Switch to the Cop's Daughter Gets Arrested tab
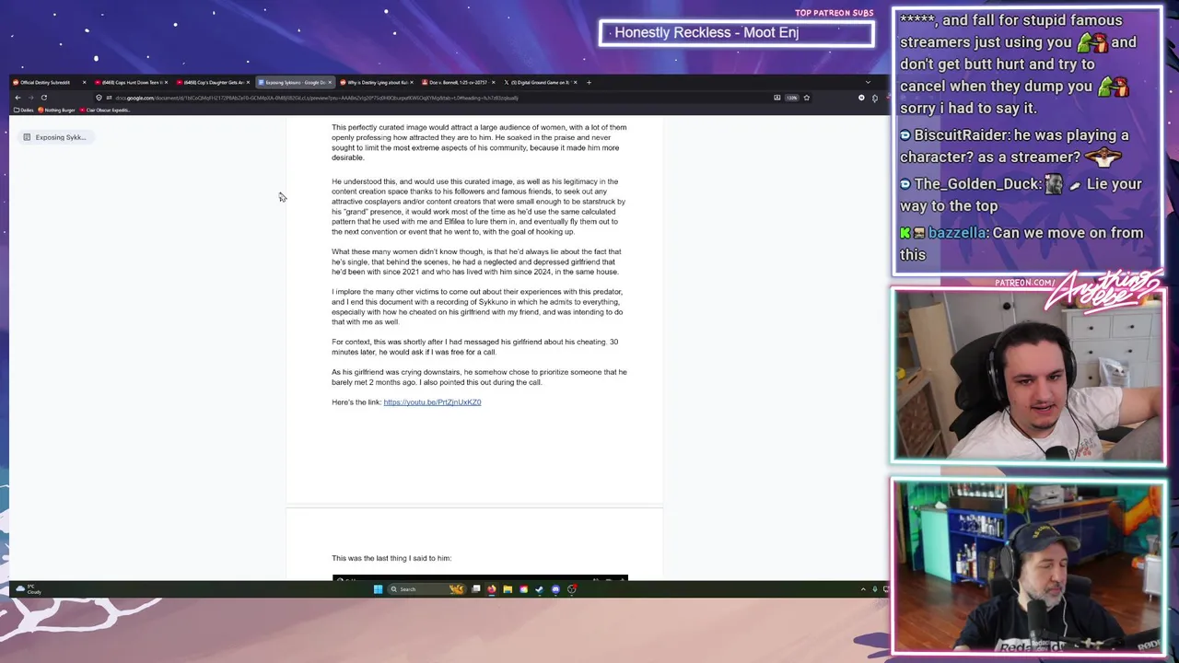 [x=213, y=82]
